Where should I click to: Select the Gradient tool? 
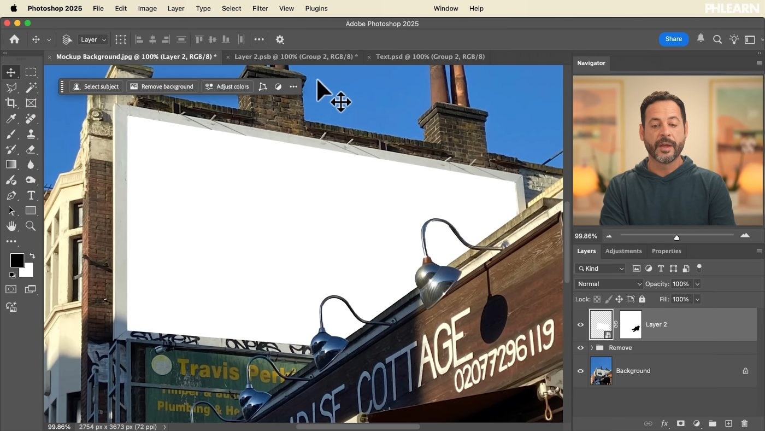[11, 165]
